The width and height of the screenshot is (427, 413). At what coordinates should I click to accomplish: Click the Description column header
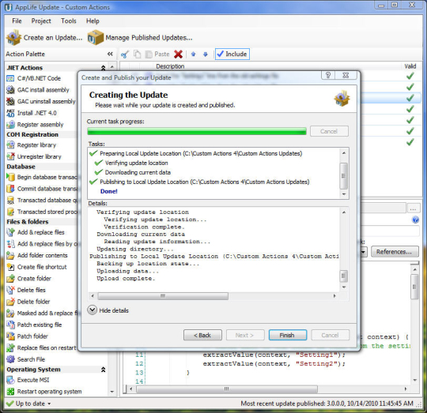tap(170, 66)
